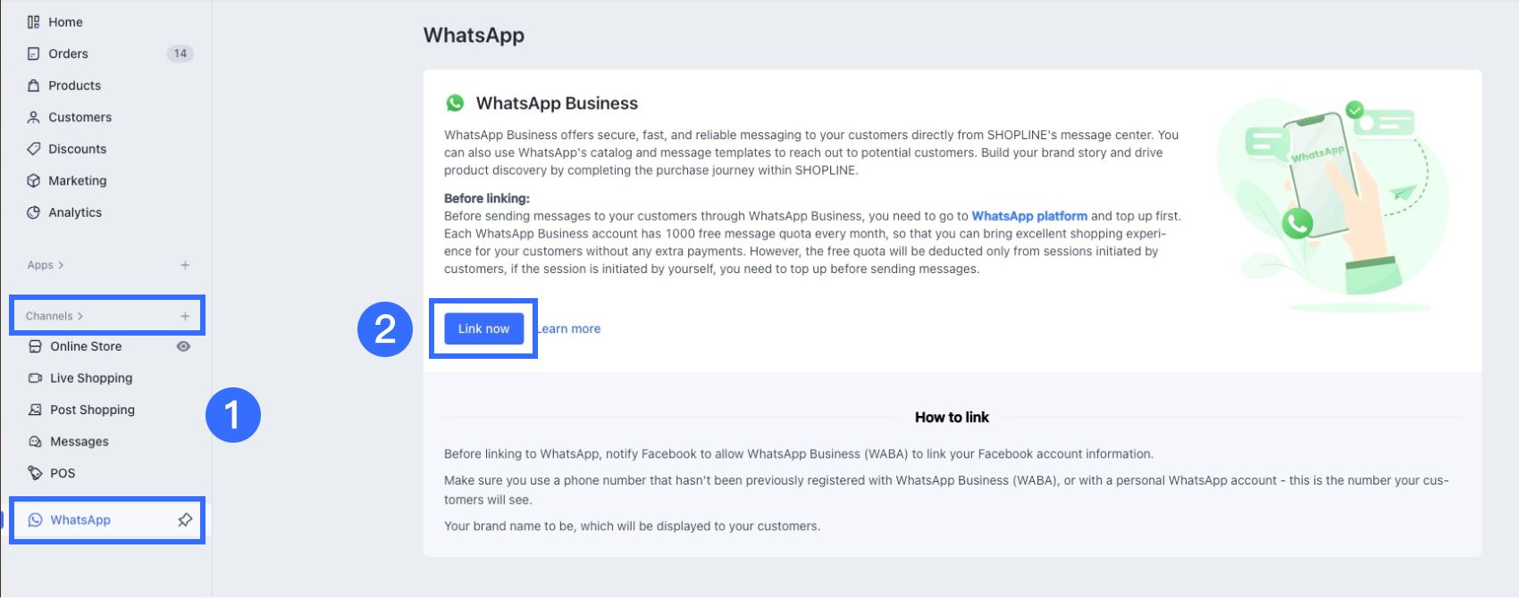Open the WhatsApp platform link

tap(1029, 216)
